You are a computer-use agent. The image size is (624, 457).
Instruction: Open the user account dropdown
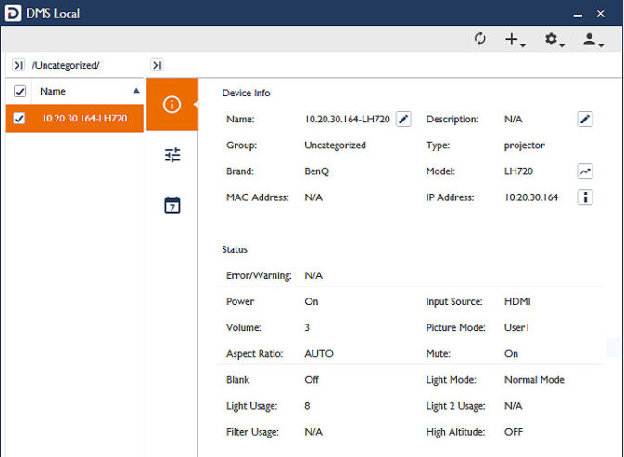tap(592, 40)
